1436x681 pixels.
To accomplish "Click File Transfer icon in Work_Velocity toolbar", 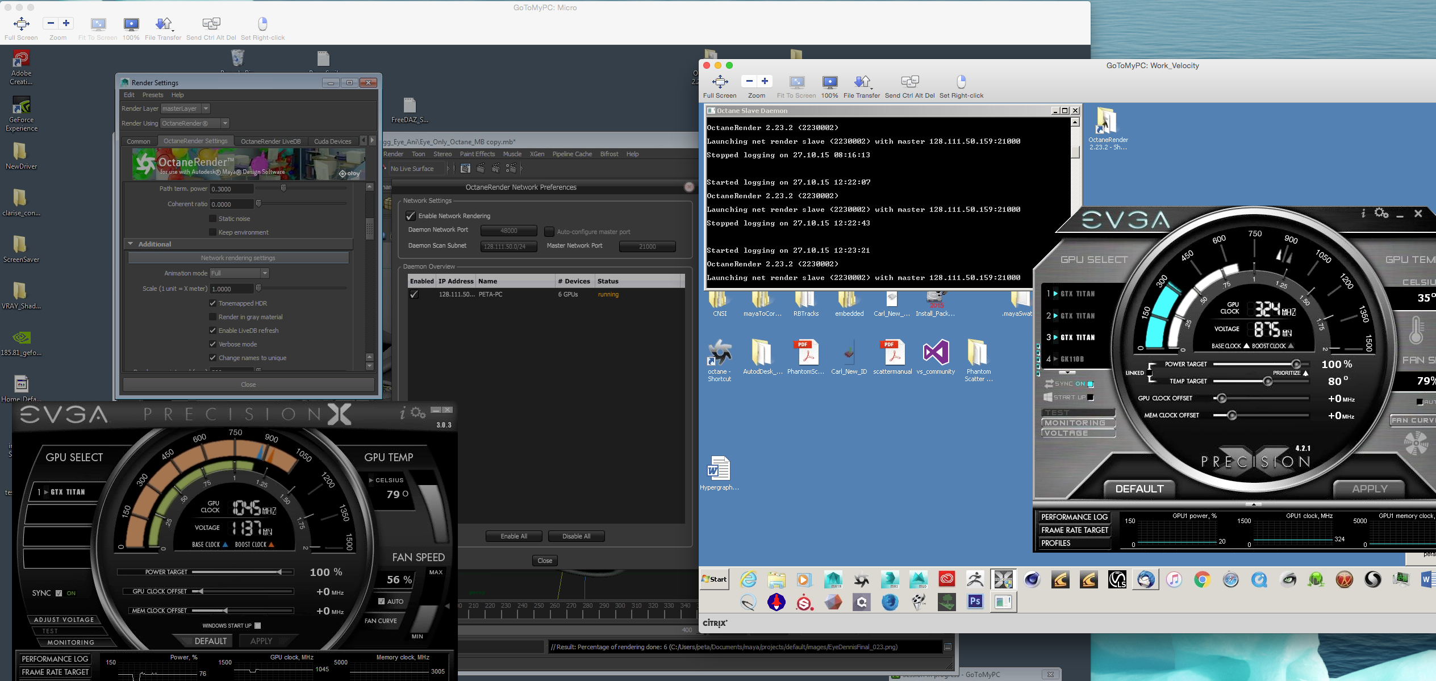I will point(861,82).
